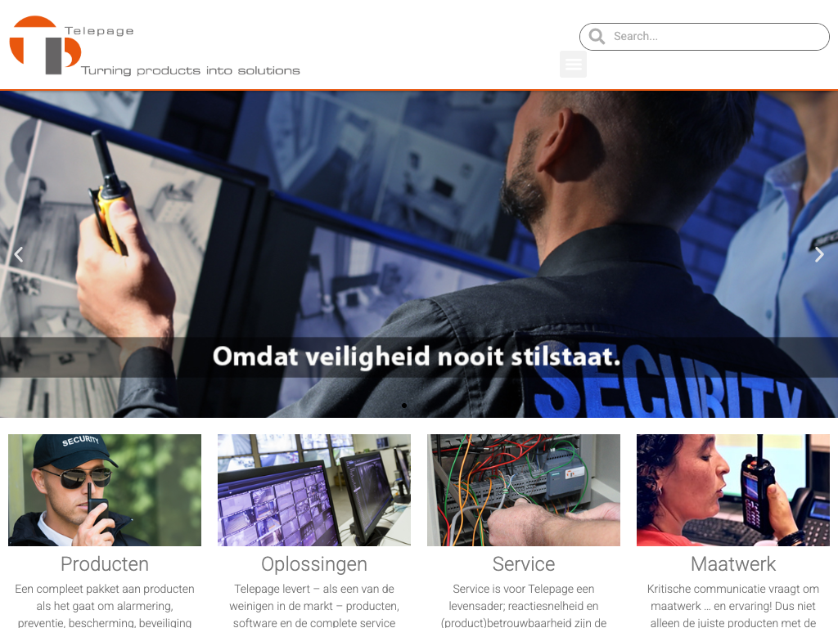
Task: Open the Oplossingen monitors image
Action: pos(314,490)
